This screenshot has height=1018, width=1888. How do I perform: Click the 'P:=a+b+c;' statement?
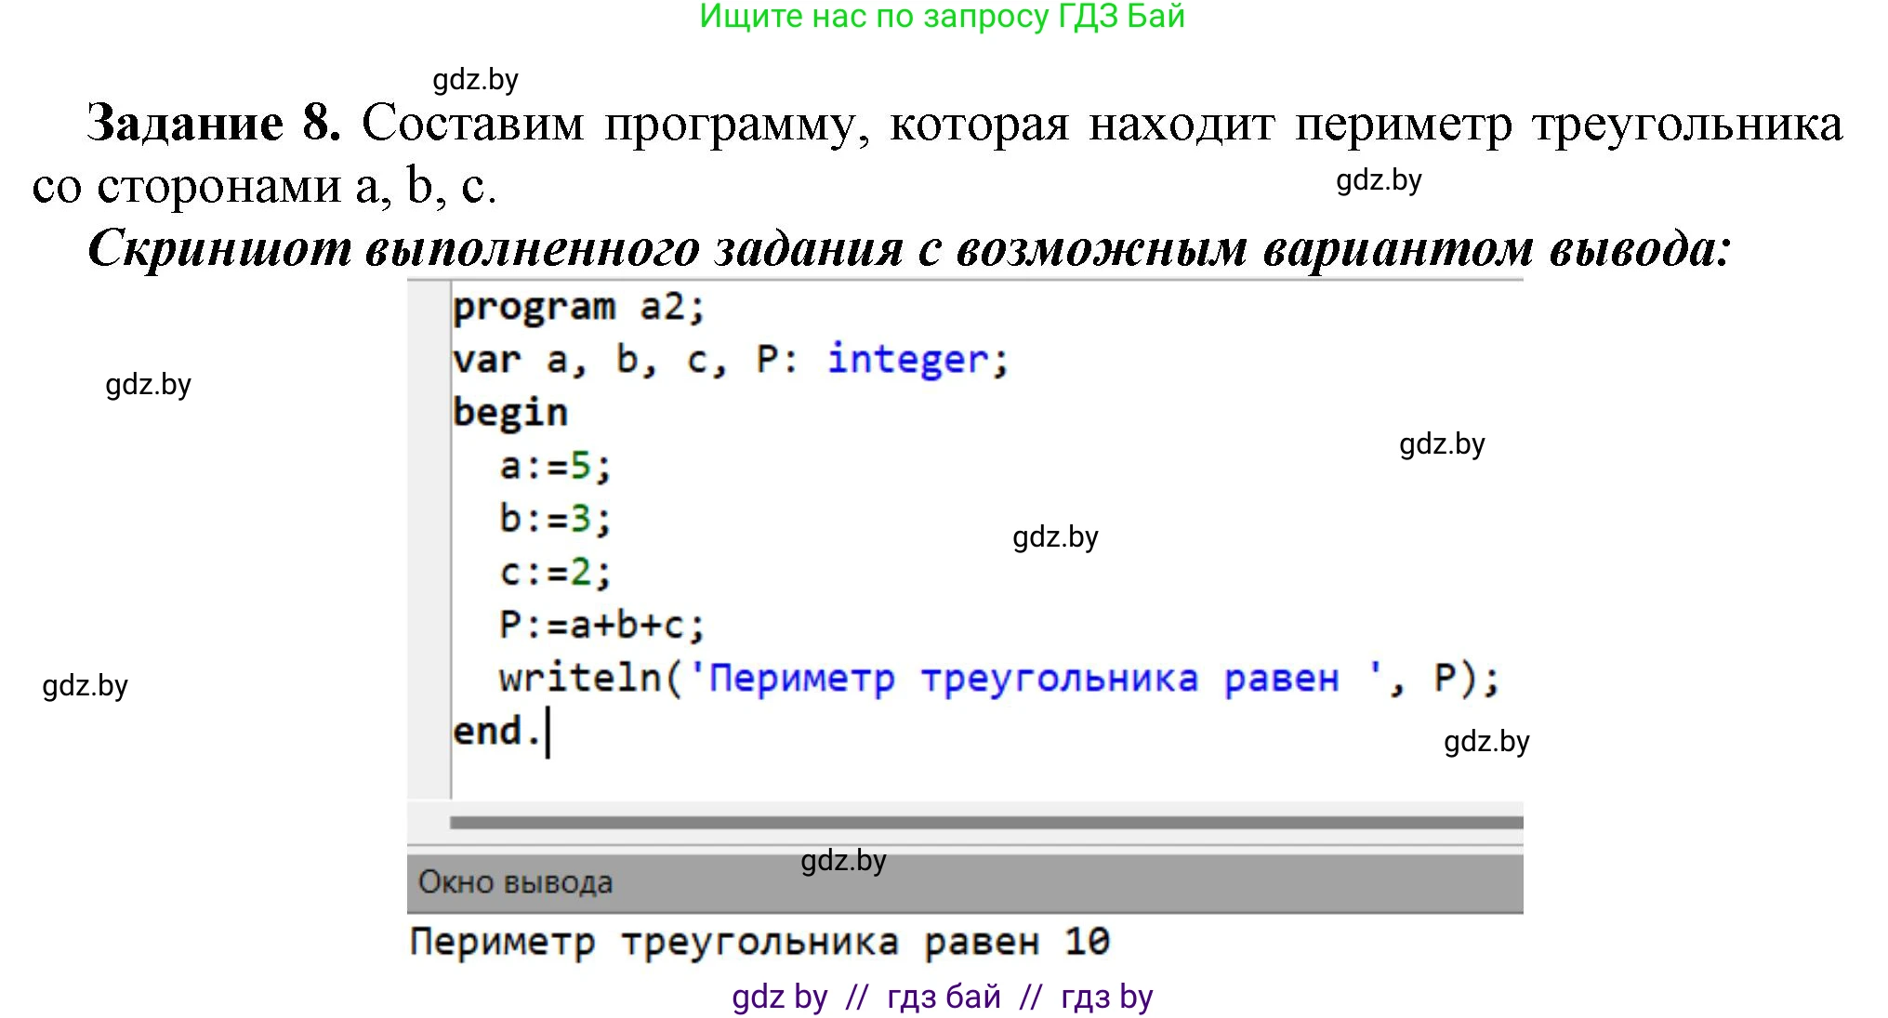(601, 625)
